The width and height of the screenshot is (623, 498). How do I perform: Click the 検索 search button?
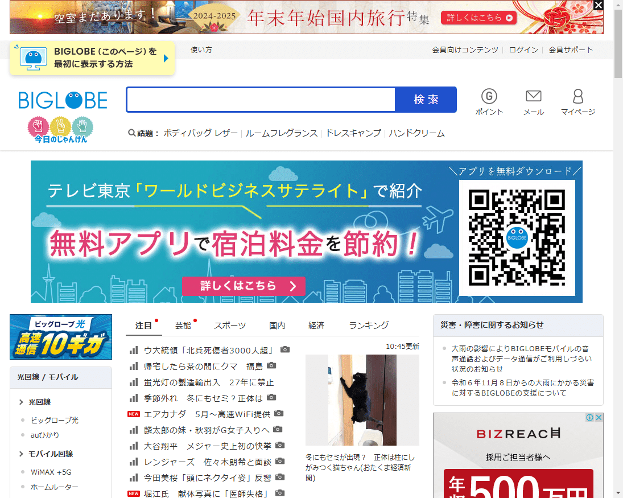(x=426, y=100)
